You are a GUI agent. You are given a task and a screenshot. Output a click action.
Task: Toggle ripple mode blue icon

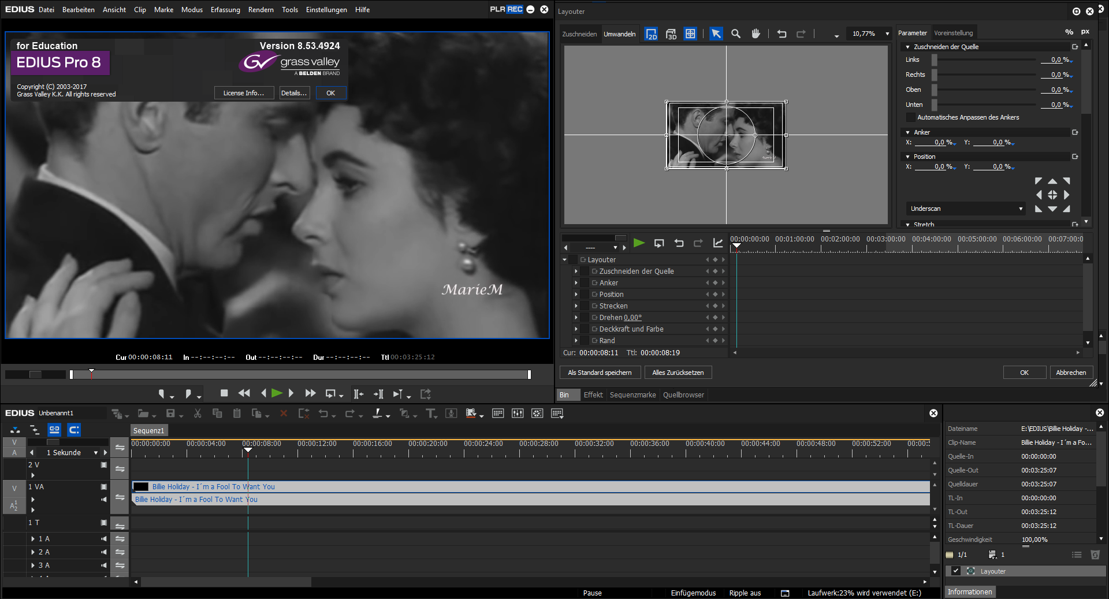74,430
